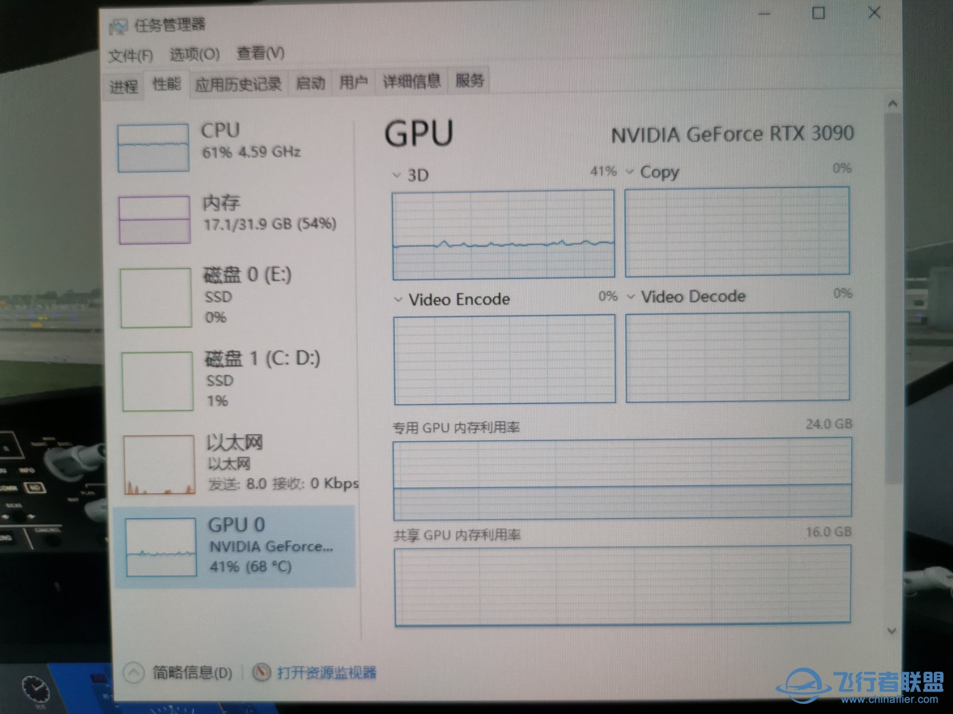Switch to the 启动 tab
This screenshot has width=953, height=714.
[310, 83]
